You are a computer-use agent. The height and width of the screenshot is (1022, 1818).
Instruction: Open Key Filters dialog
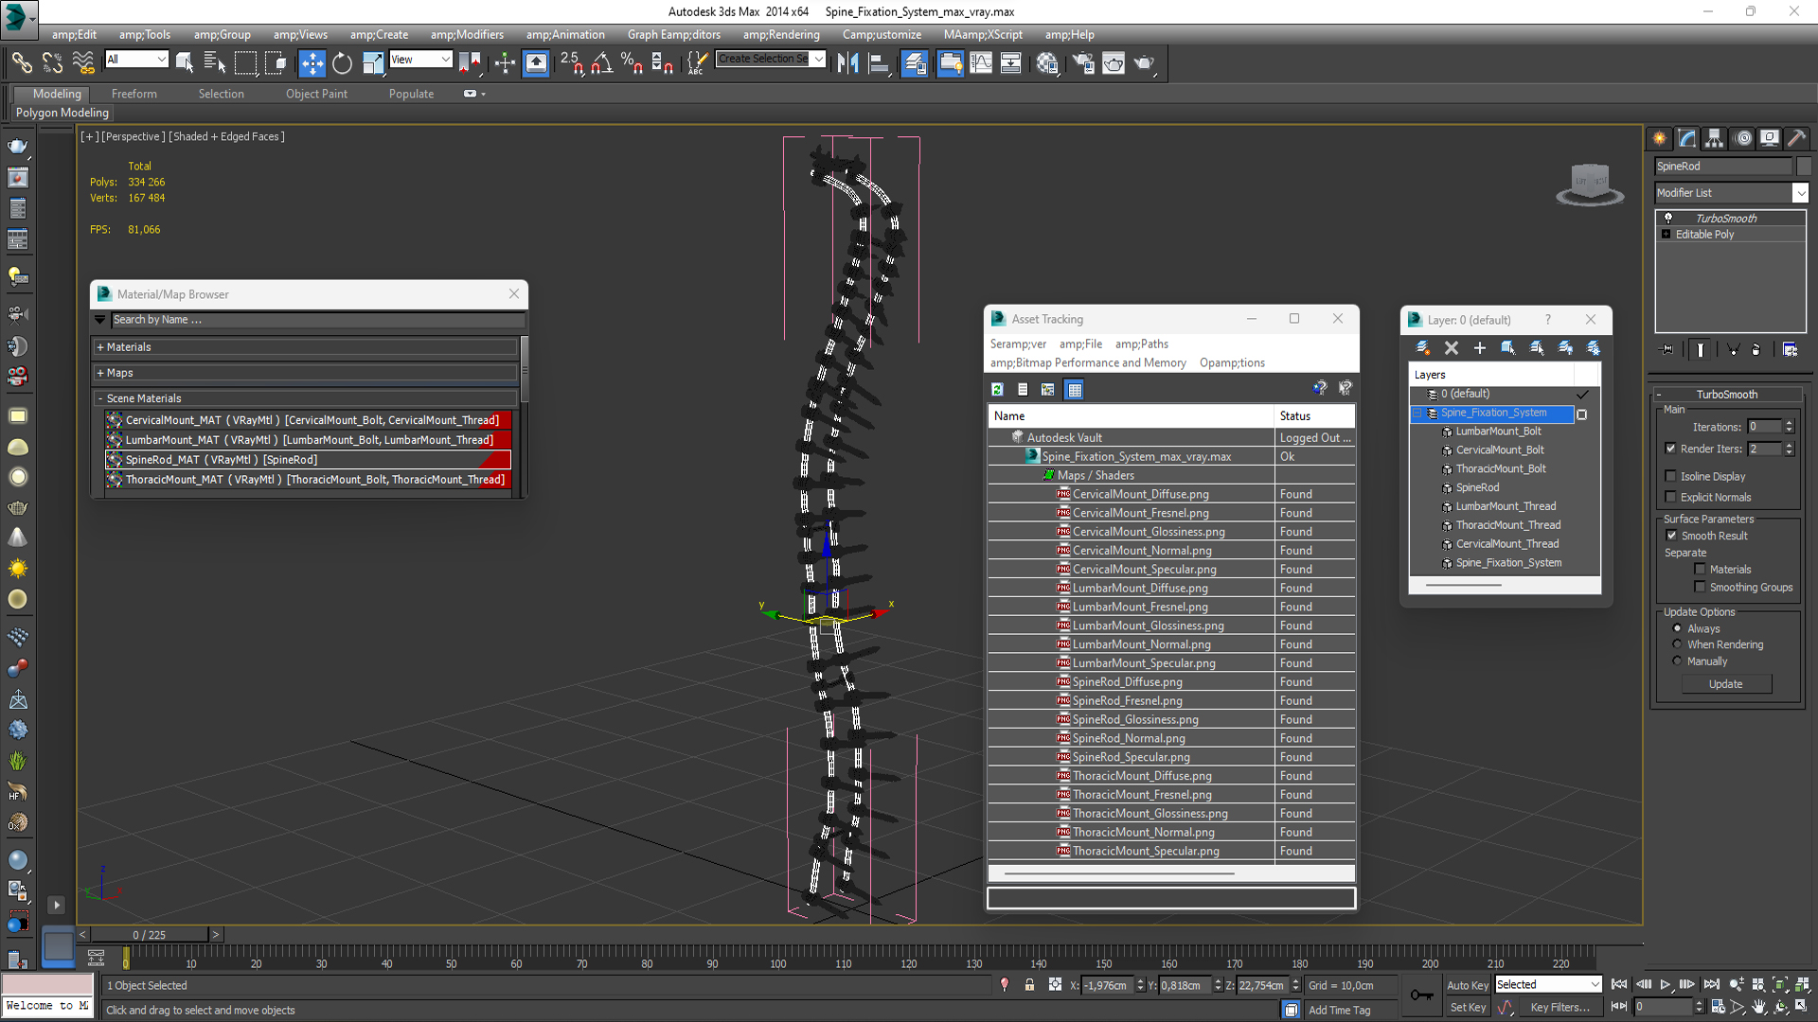tap(1560, 1007)
